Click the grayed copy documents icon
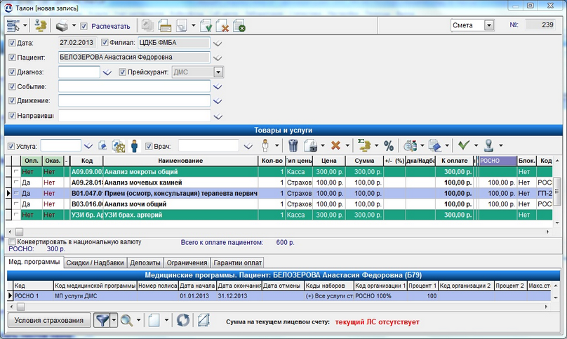 coord(147,26)
